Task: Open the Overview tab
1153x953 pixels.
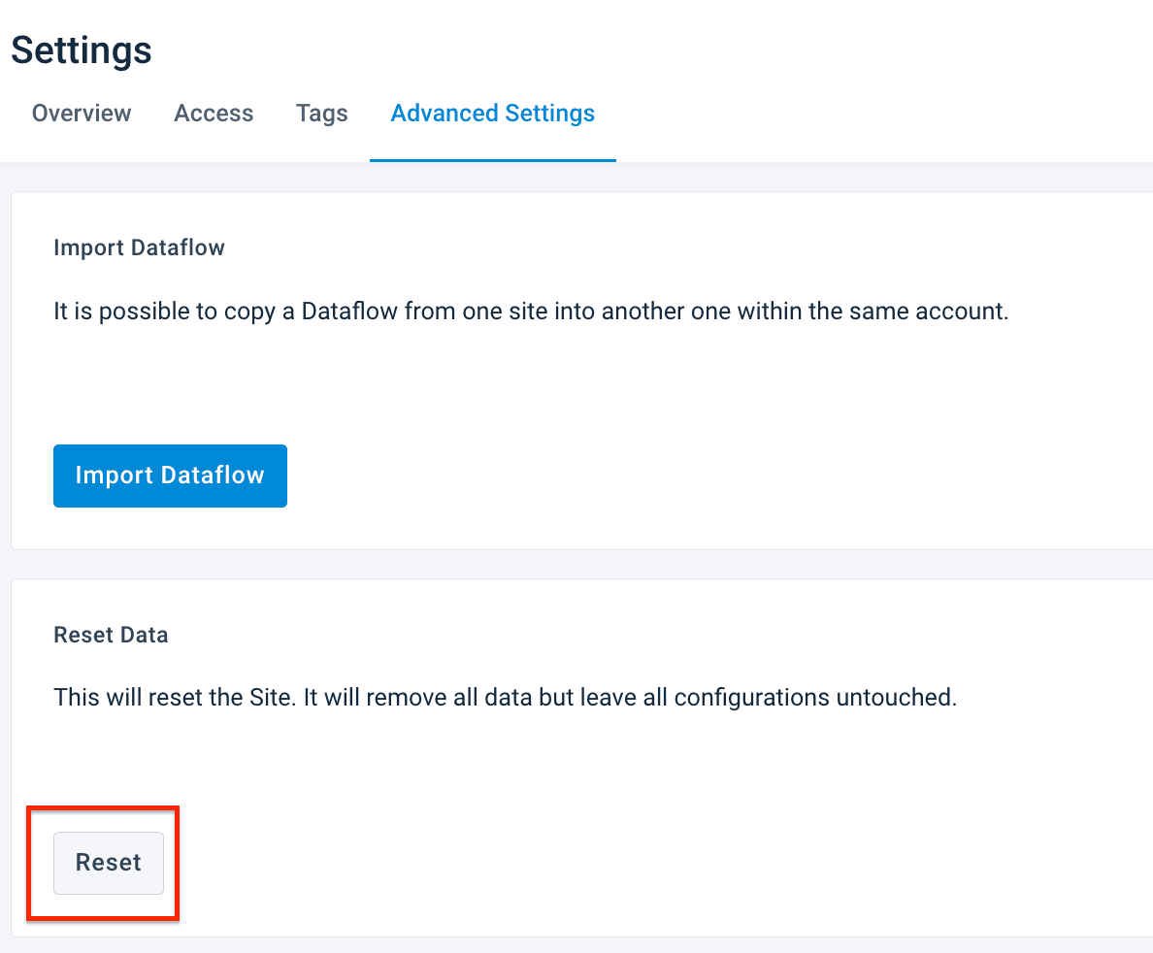Action: [82, 114]
